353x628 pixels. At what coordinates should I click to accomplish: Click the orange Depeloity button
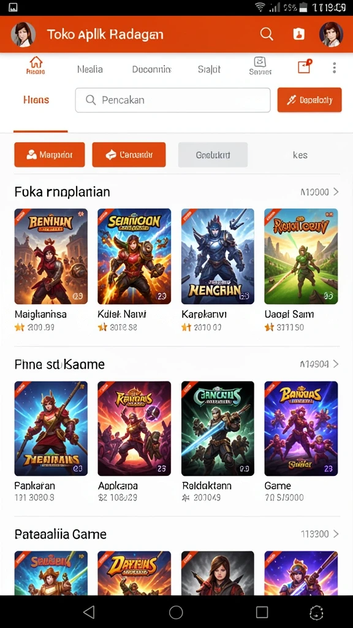tap(309, 100)
